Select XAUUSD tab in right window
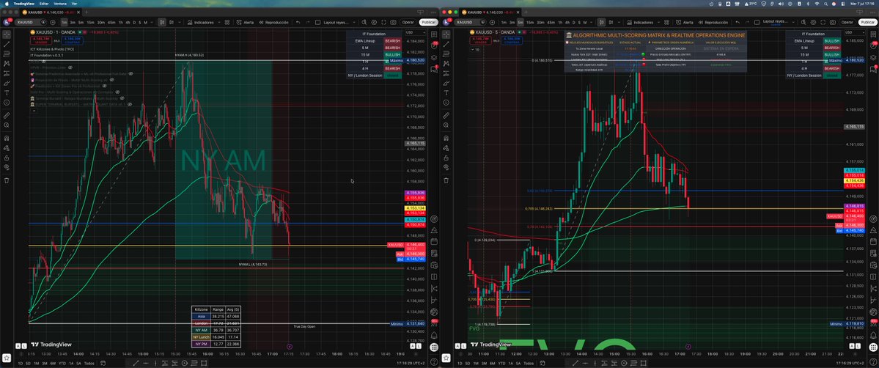 [x=490, y=12]
